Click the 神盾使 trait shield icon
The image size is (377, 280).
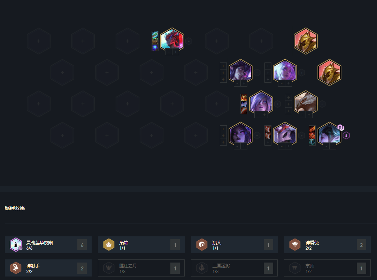(x=295, y=245)
